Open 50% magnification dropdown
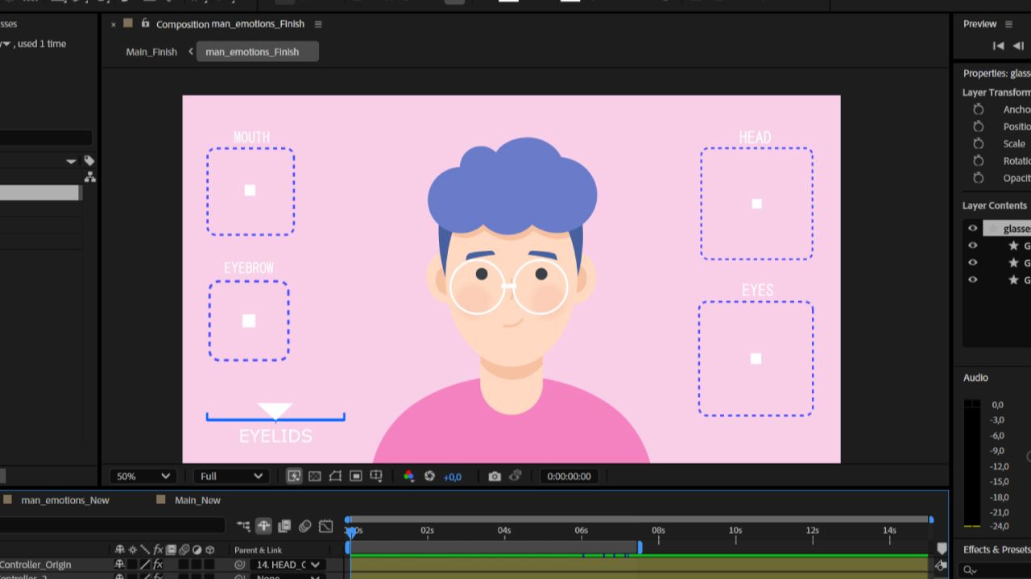 143,476
